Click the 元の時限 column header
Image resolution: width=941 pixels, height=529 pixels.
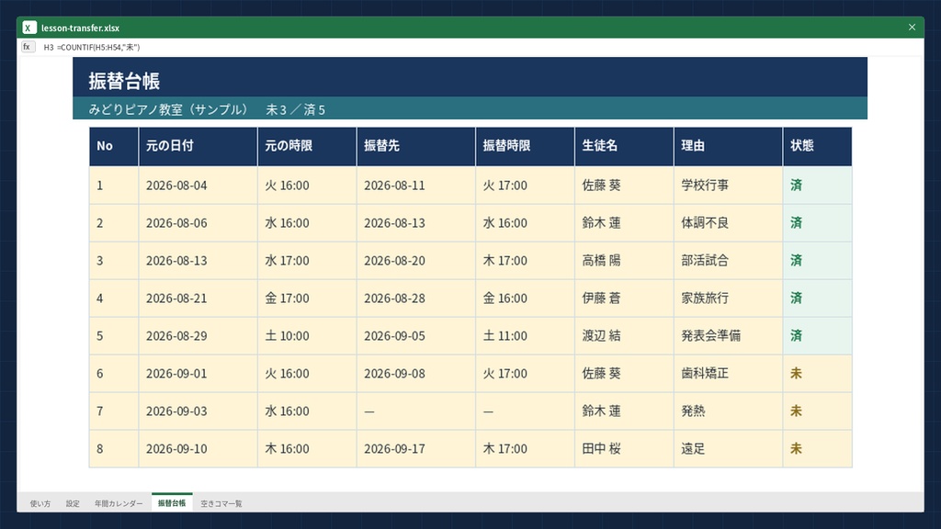307,146
